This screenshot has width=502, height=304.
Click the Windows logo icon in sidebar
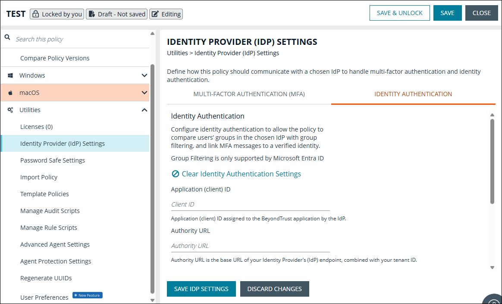[x=10, y=75]
